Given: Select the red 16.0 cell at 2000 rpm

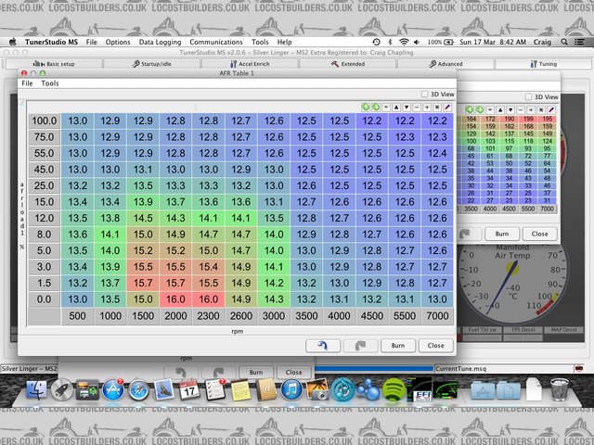Looking at the screenshot, I should (x=173, y=299).
